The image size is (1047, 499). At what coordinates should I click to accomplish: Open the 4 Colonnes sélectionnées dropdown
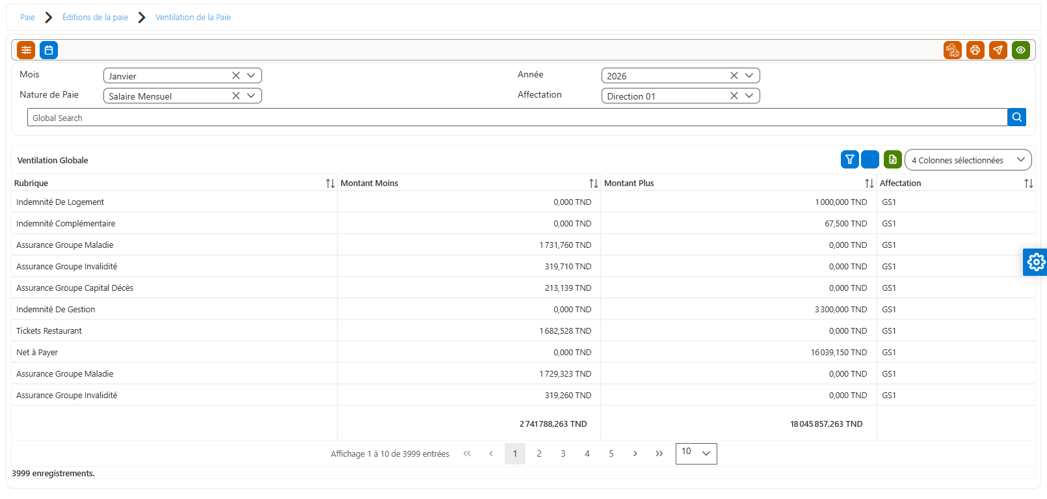[x=968, y=159]
